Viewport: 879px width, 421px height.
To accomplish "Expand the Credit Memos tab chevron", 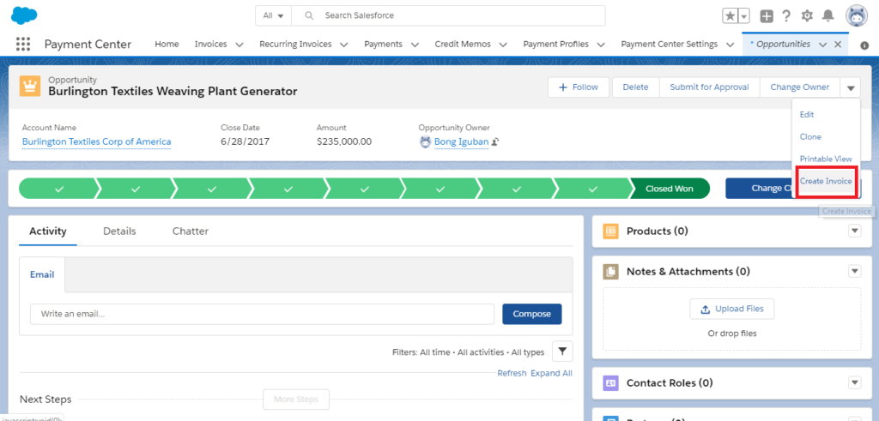I will click(503, 45).
